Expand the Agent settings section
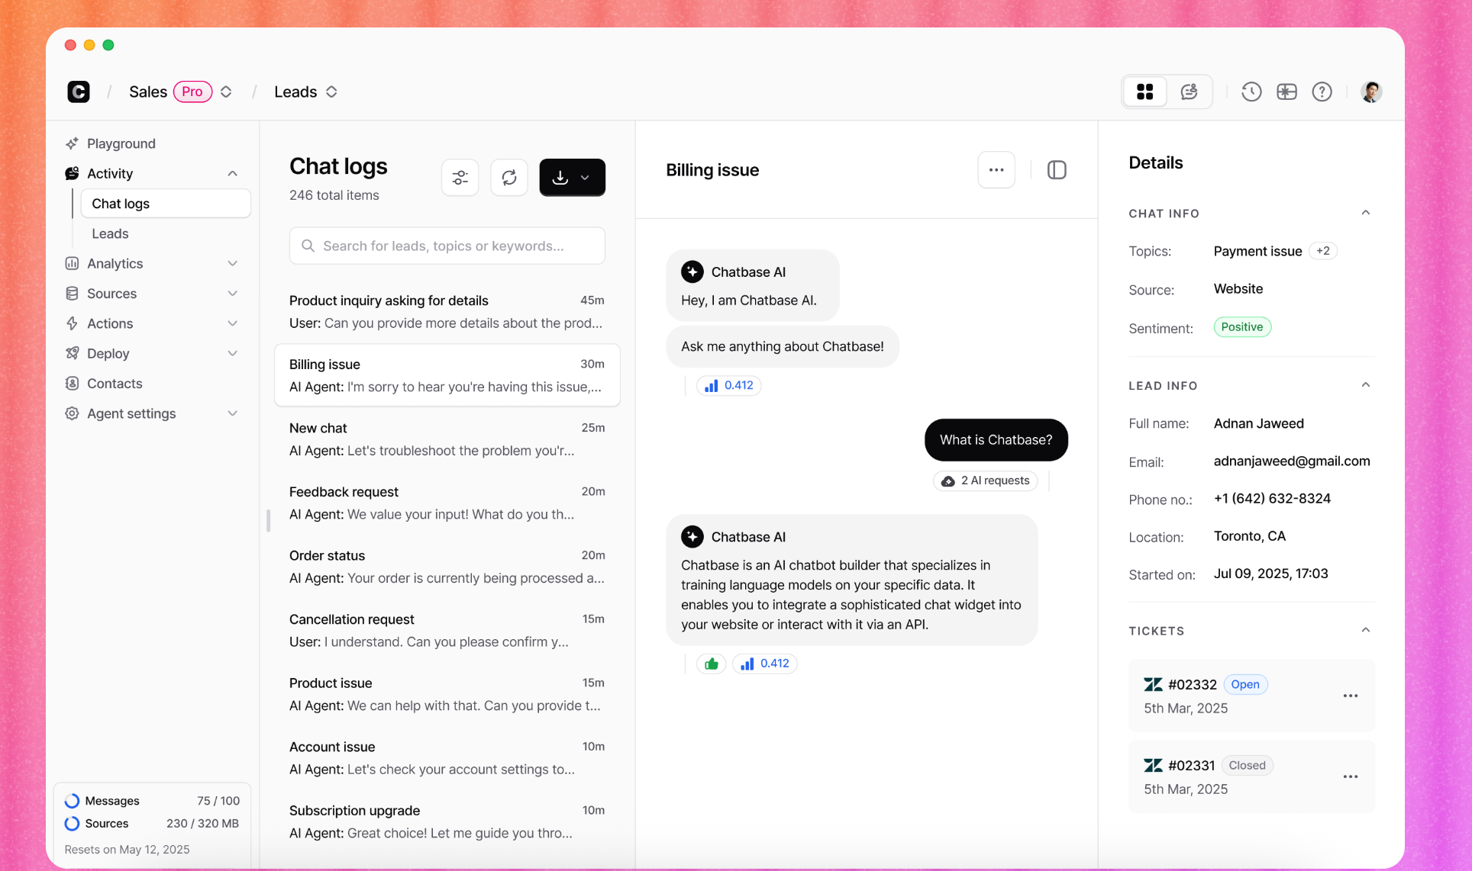 click(x=232, y=413)
